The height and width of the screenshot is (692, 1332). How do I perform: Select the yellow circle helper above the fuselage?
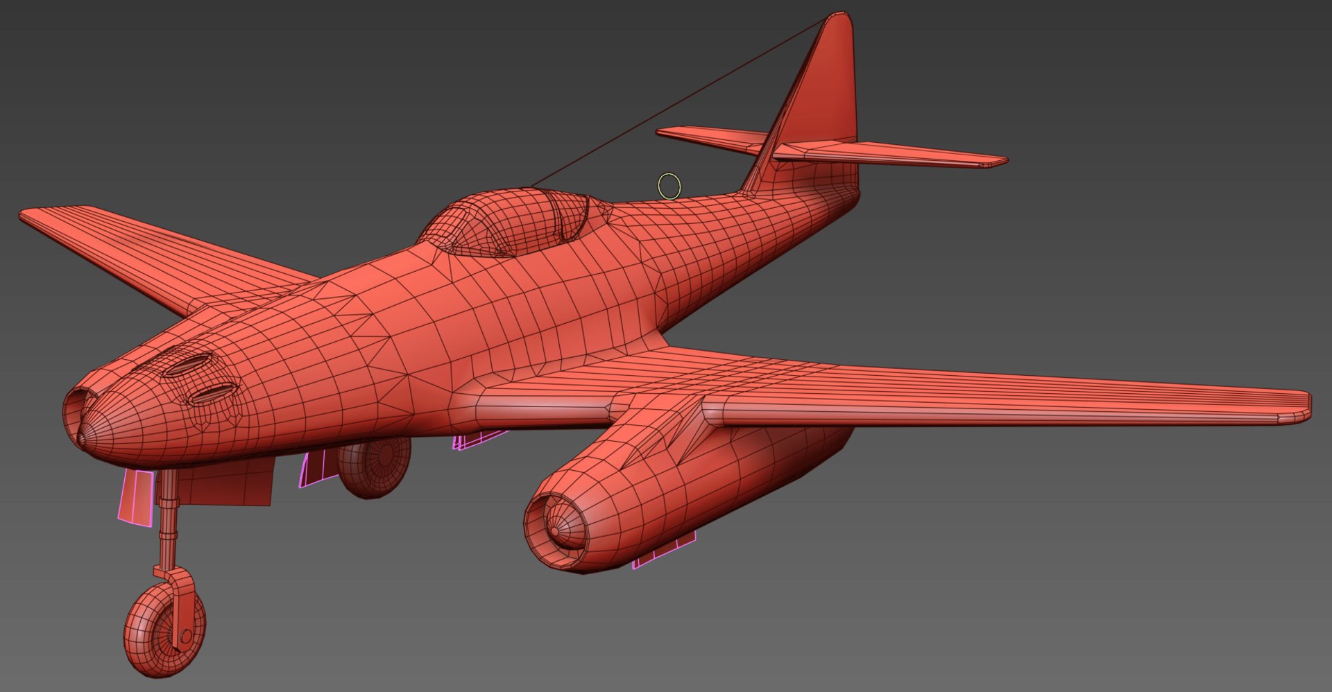[669, 187]
